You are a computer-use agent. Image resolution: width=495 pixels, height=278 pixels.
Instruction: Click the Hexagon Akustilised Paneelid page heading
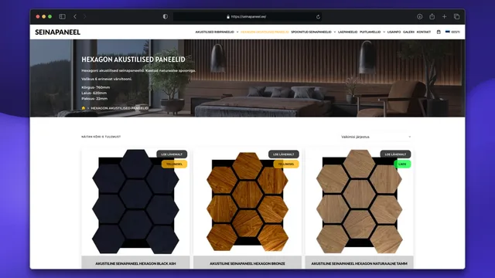tap(133, 59)
